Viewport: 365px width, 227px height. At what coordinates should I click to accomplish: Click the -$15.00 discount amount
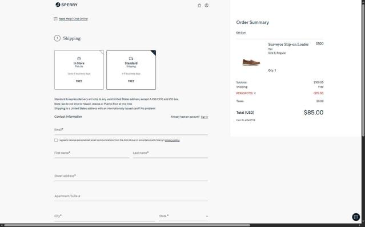click(318, 93)
